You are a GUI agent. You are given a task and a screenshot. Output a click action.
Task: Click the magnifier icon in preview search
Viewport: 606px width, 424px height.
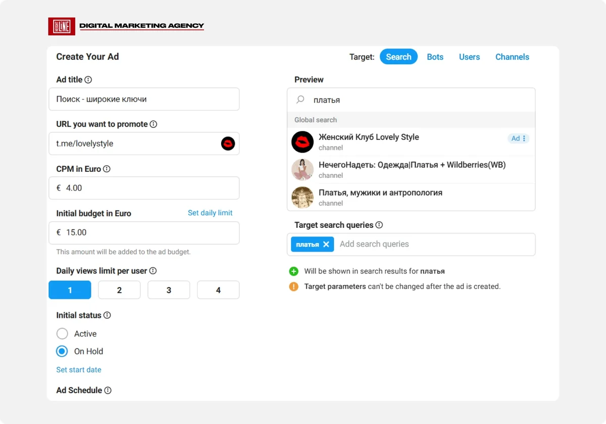[300, 100]
